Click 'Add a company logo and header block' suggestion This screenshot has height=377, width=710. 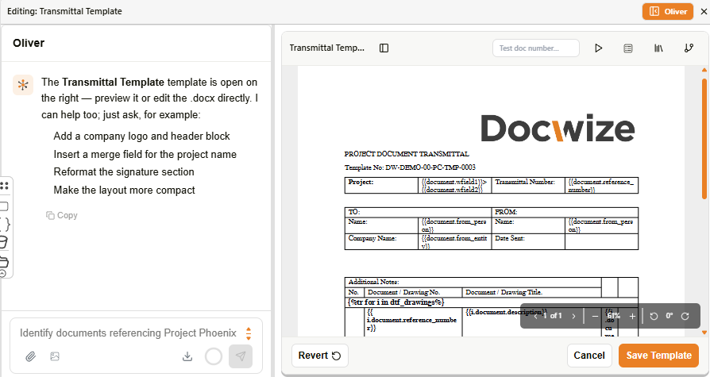141,137
